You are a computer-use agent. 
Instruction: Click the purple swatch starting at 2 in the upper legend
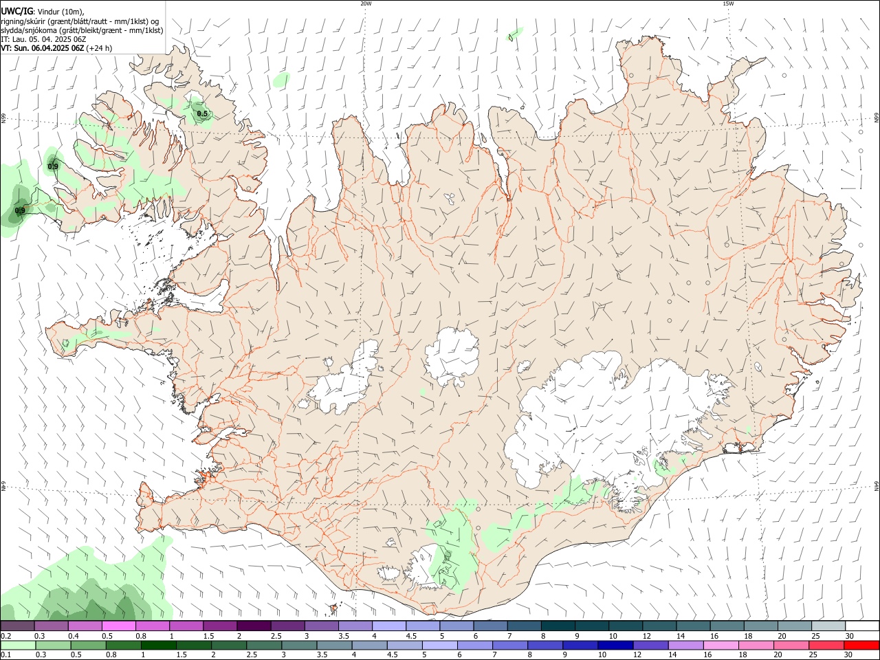[253, 626]
